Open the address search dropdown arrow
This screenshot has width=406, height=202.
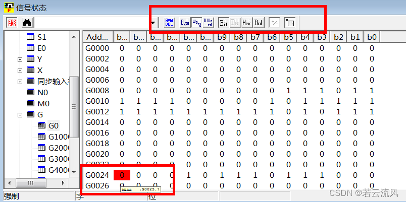click(153, 23)
